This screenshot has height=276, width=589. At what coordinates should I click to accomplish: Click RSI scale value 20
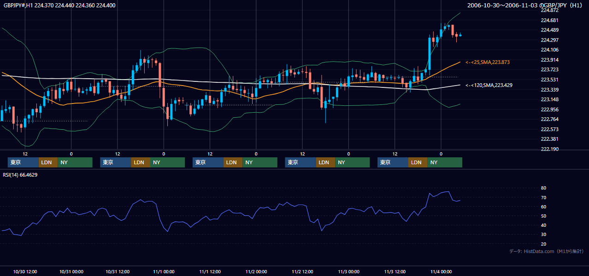[x=543, y=244]
